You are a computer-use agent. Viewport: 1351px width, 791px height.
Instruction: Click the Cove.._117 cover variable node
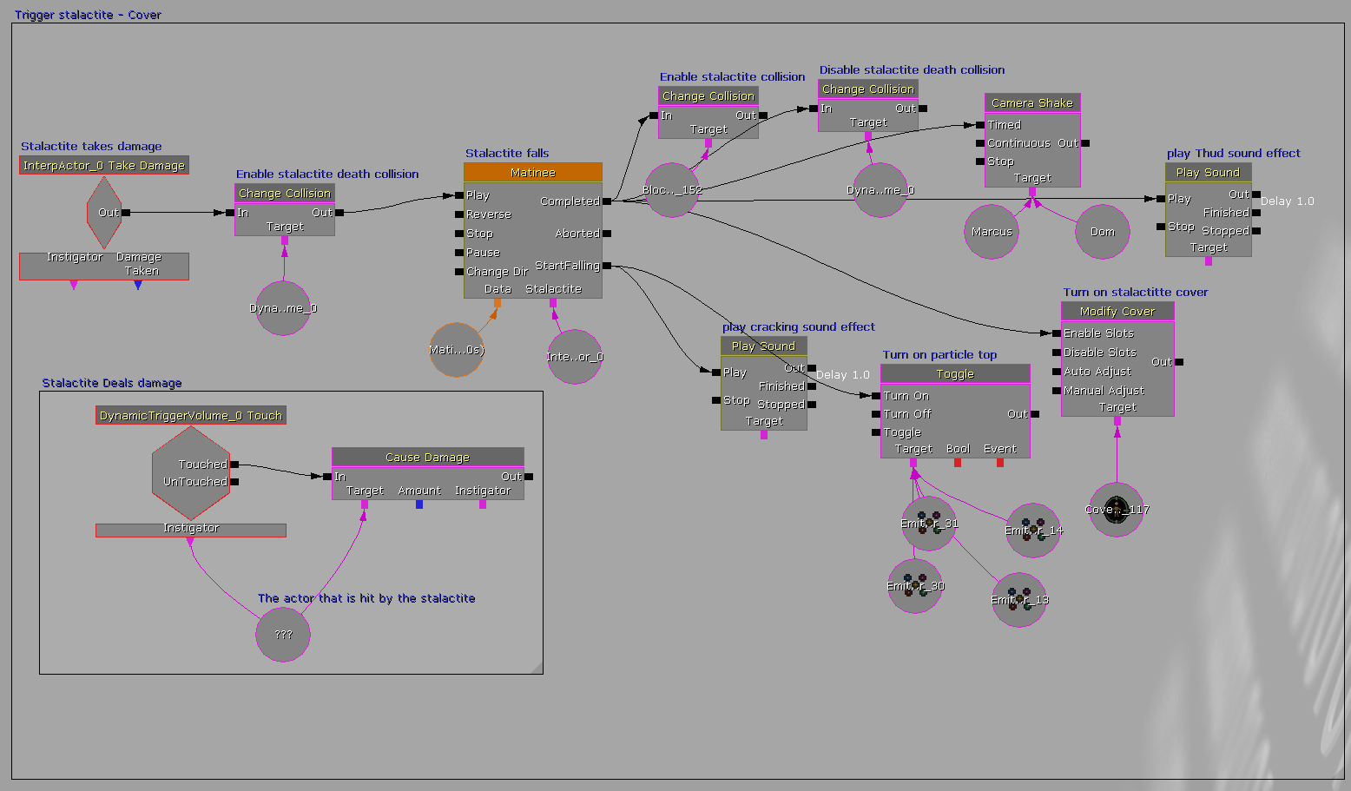point(1117,510)
